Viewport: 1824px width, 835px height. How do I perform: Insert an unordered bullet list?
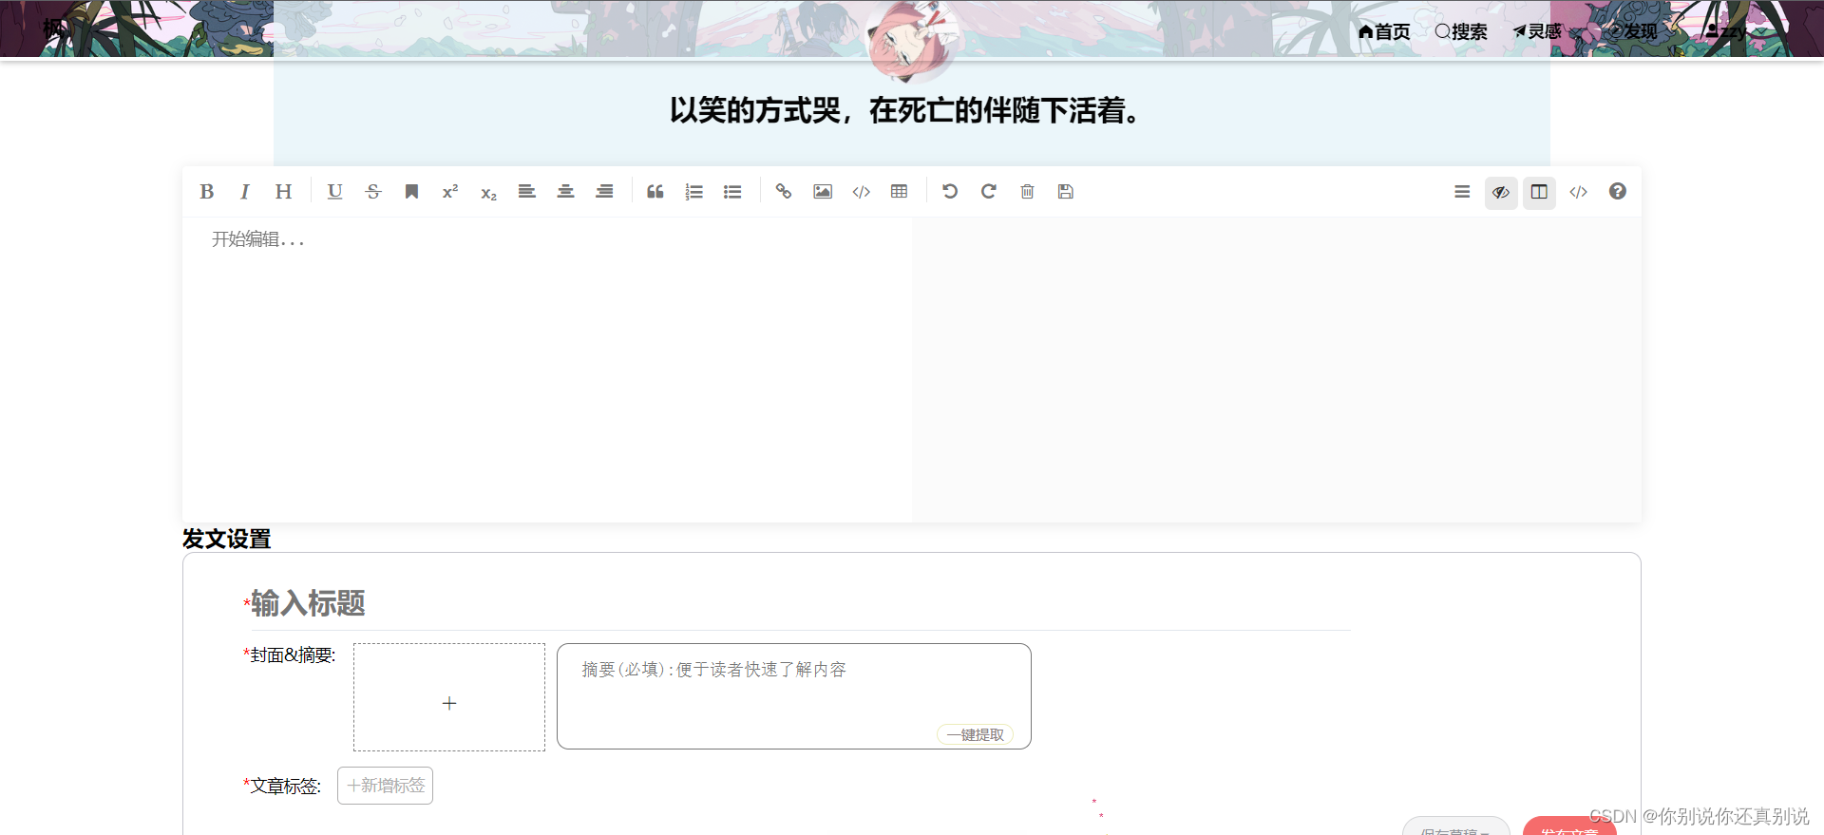pos(732,192)
